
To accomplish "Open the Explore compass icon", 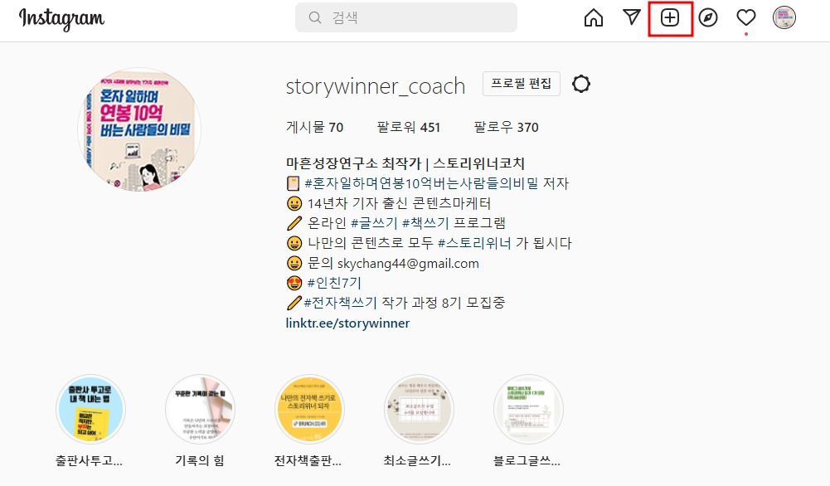I will coord(708,17).
